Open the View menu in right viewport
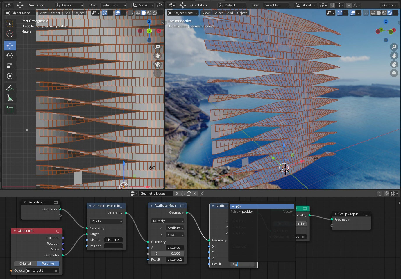401x279 pixels. click(206, 13)
